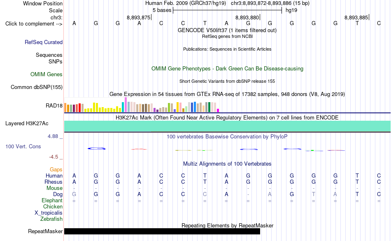391x241 pixels.
Task: Click the Elephant alignment row label
Action: [52, 201]
